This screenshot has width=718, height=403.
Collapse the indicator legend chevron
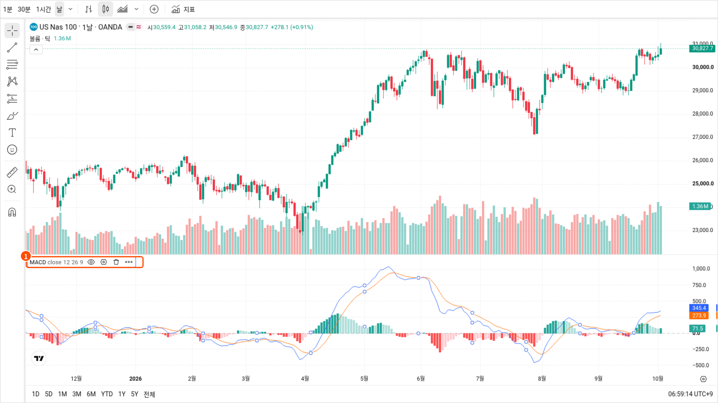(x=36, y=50)
